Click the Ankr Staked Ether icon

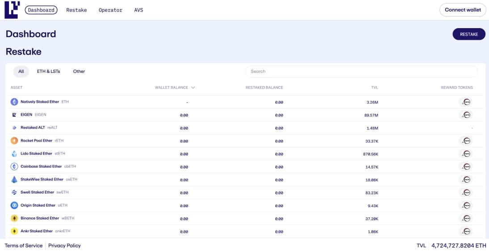coord(14,231)
